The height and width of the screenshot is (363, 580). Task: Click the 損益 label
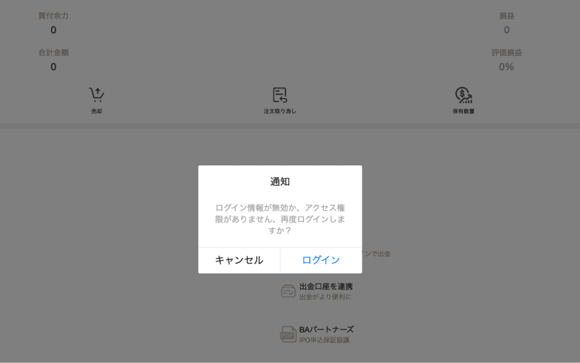(507, 15)
